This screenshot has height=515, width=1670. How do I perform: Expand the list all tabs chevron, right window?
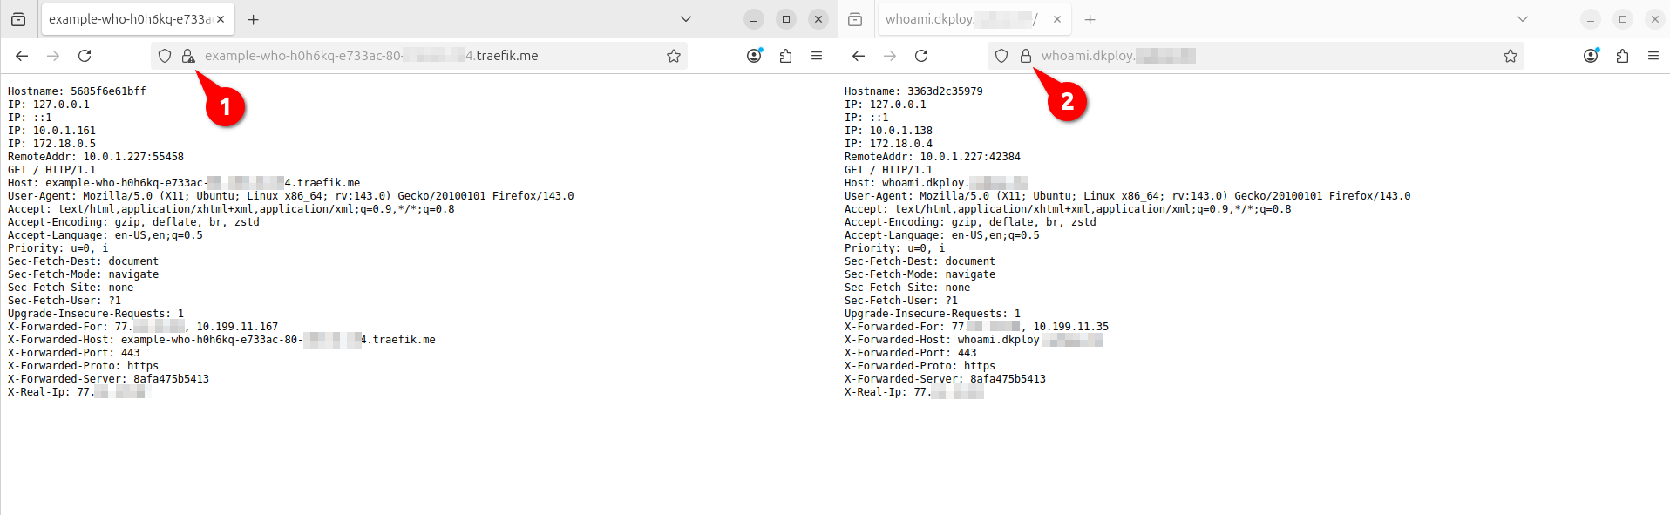click(x=1523, y=19)
